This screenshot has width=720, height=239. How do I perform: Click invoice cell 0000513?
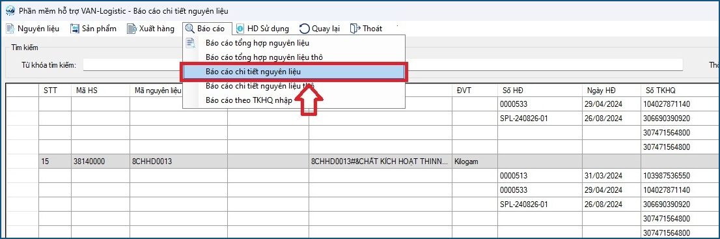click(540, 176)
